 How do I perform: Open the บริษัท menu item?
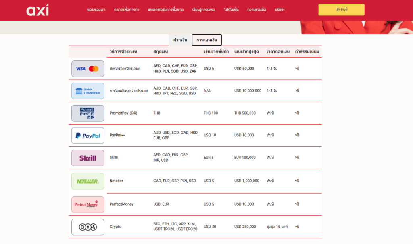(x=280, y=10)
